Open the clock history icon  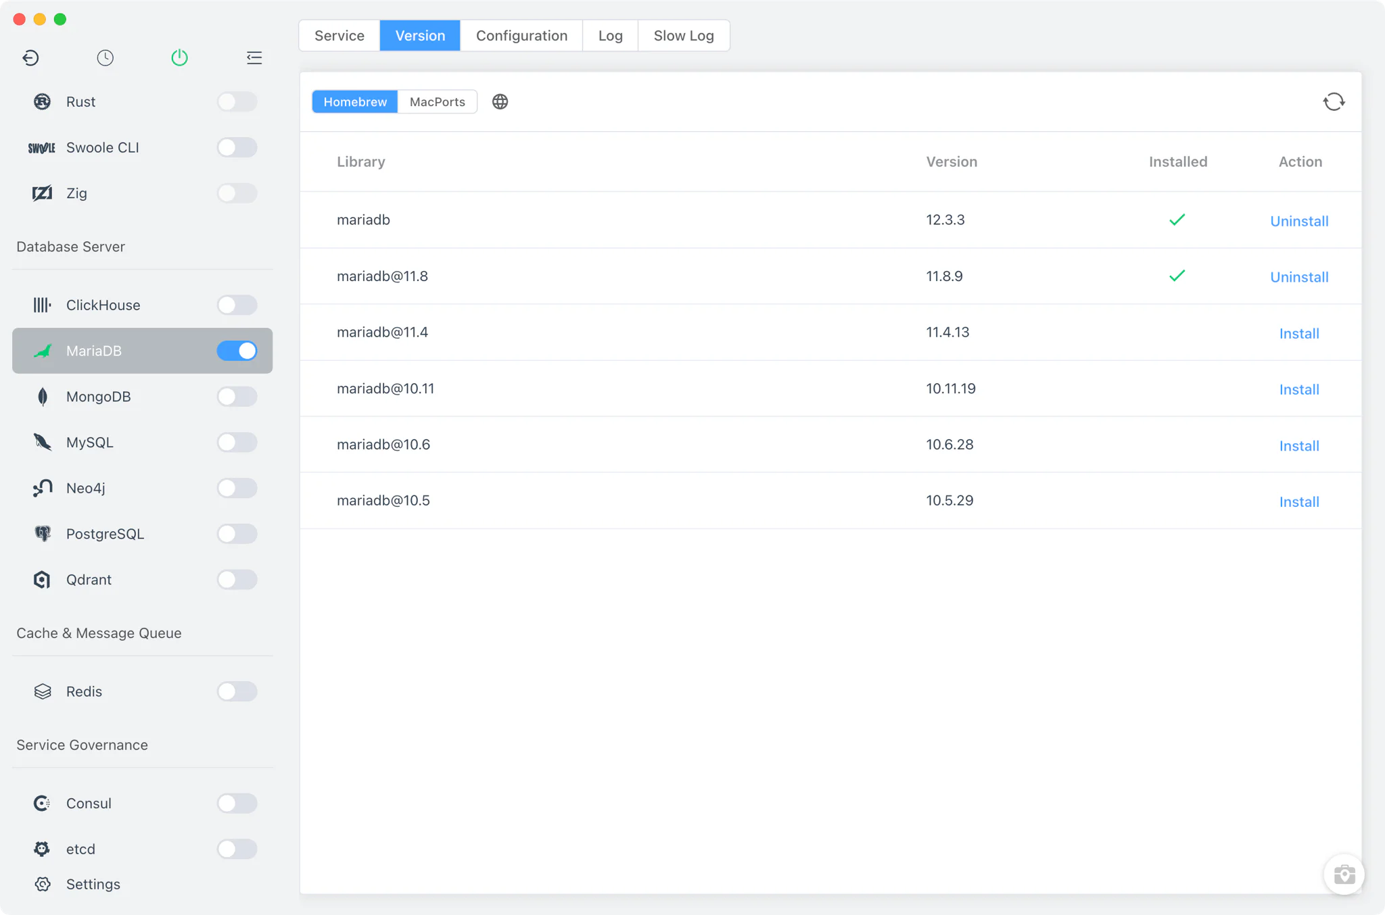pyautogui.click(x=105, y=57)
